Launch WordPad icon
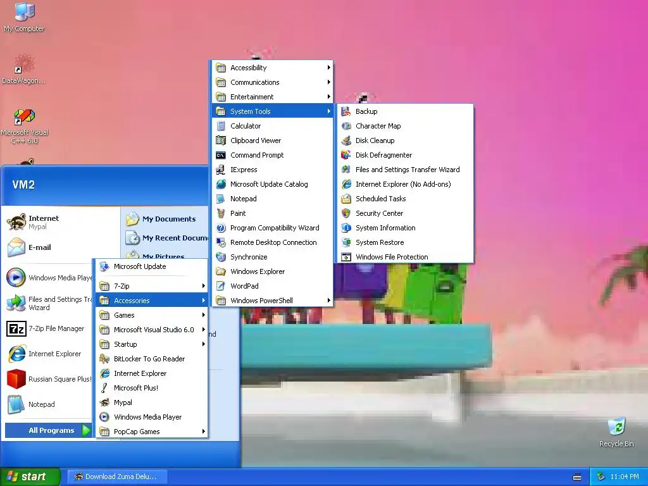This screenshot has height=486, width=648. 221,286
